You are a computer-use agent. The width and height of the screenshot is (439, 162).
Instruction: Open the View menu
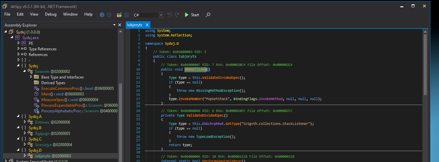(x=34, y=14)
